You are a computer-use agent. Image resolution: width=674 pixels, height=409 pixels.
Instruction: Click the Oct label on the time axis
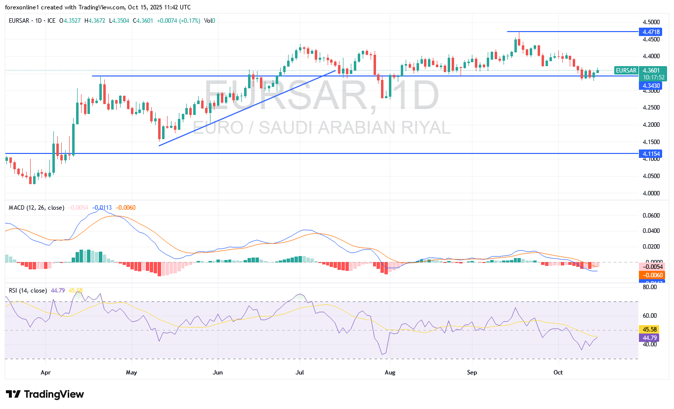[558, 372]
